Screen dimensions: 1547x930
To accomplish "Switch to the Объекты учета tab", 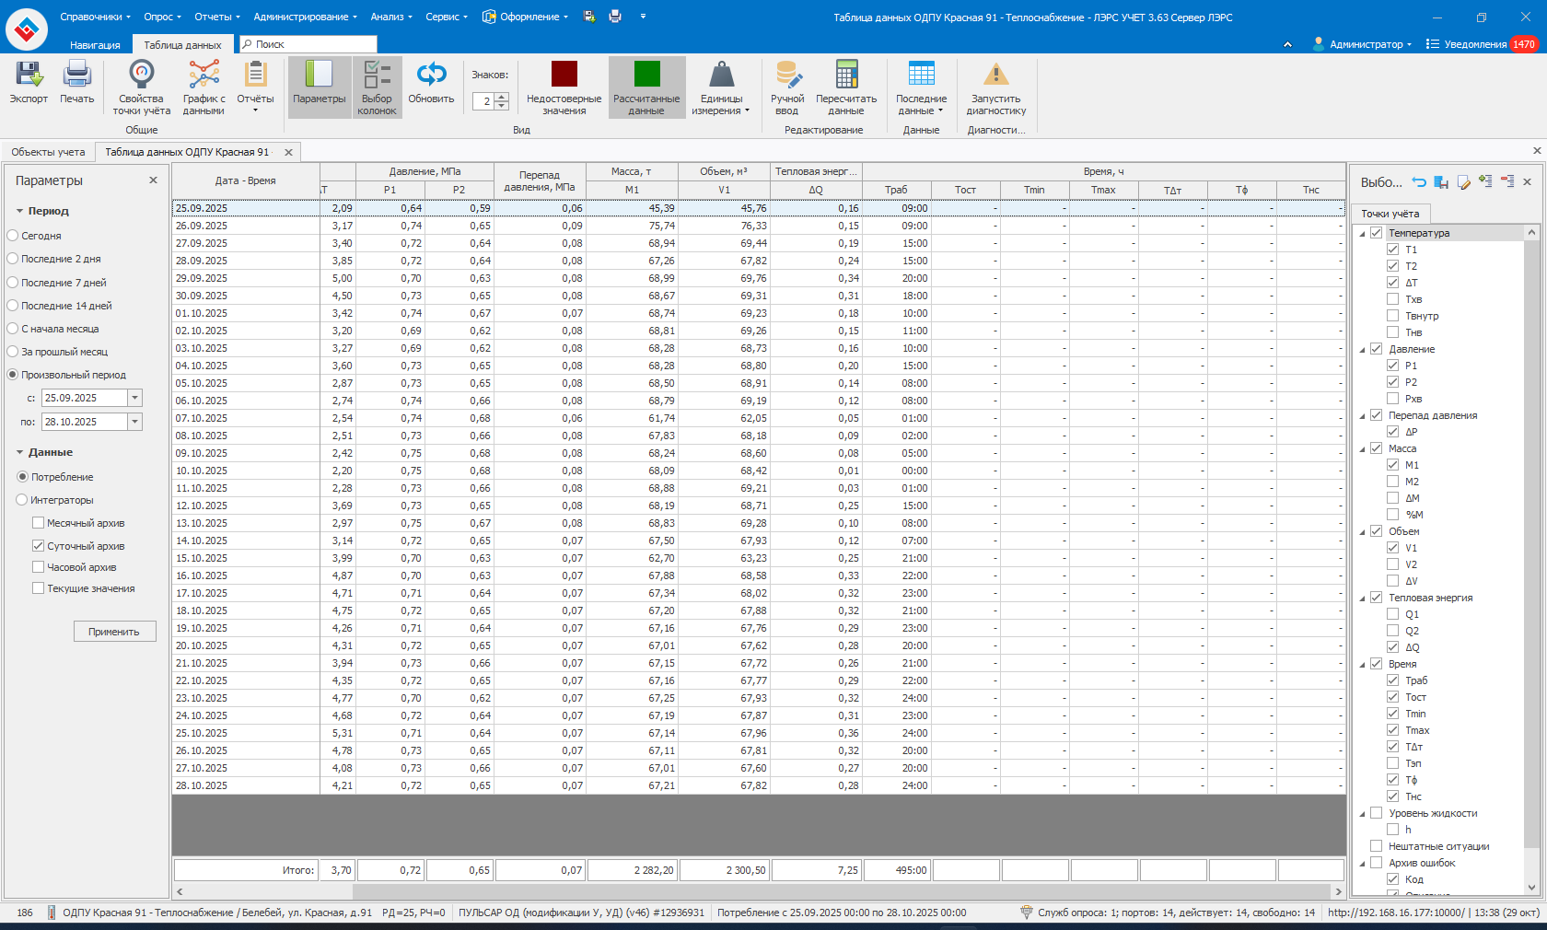I will point(48,152).
